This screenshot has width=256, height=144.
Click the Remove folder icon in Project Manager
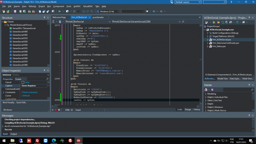point(218,22)
